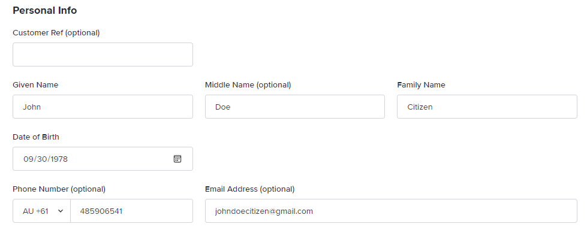
Task: Click the Email Address (optional) label
Action: 249,189
